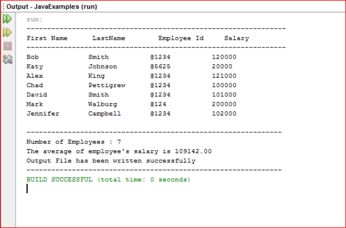
Task: Click employee id '@1234' in Bob's row
Action: coord(161,57)
